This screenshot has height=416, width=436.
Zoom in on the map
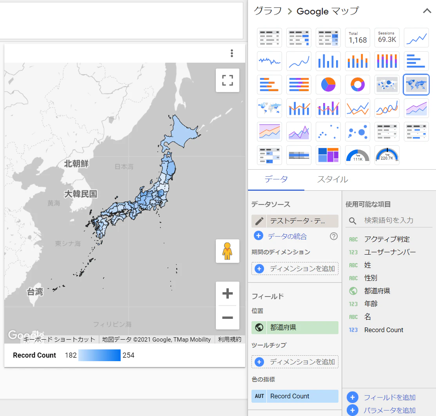coord(228,293)
